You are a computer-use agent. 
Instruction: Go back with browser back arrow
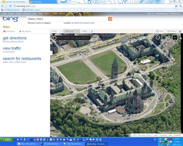pos(2,6)
